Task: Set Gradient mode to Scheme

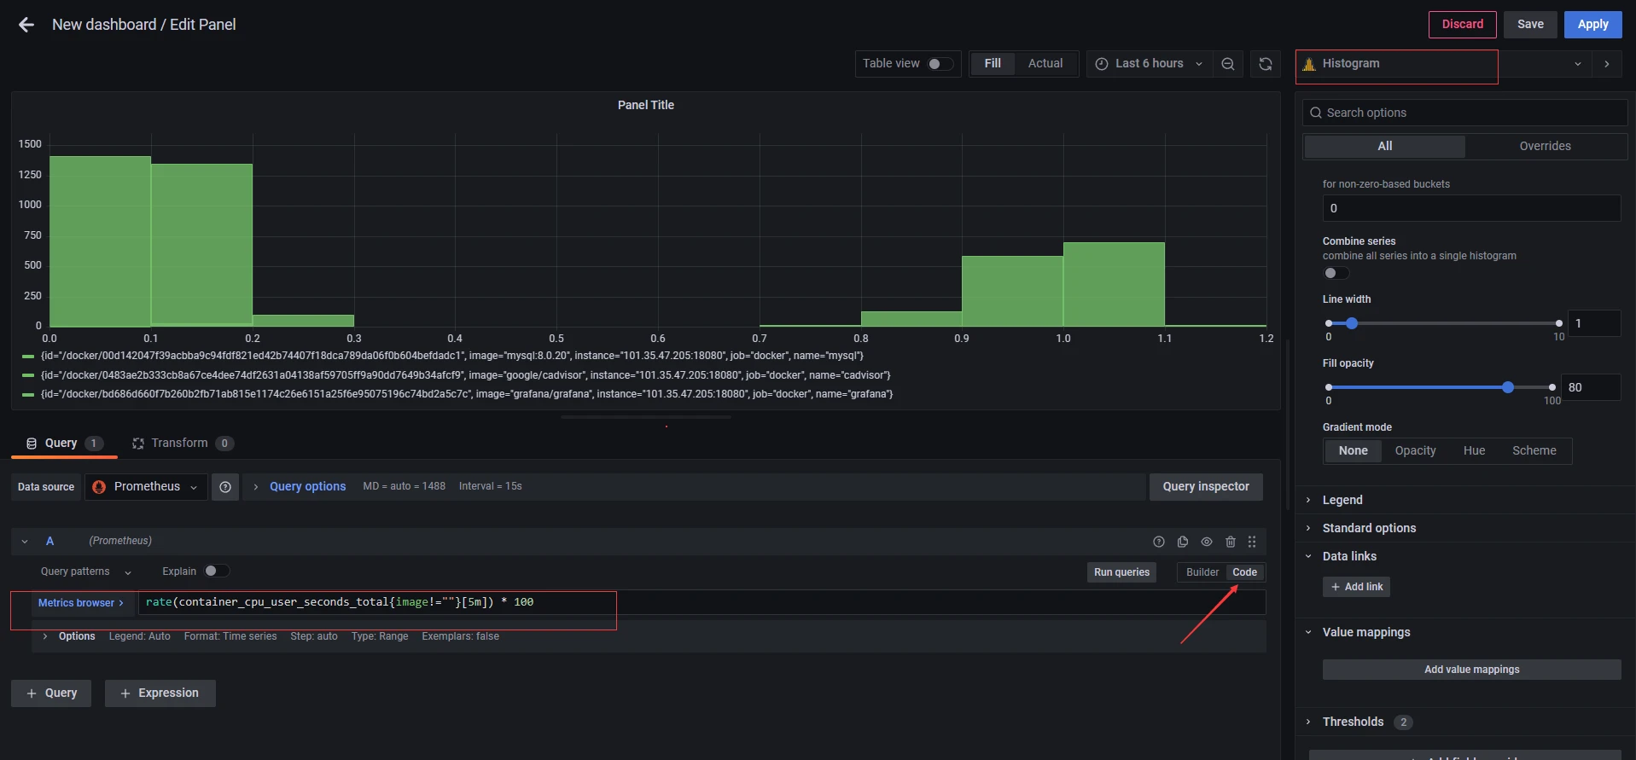Action: pyautogui.click(x=1534, y=451)
